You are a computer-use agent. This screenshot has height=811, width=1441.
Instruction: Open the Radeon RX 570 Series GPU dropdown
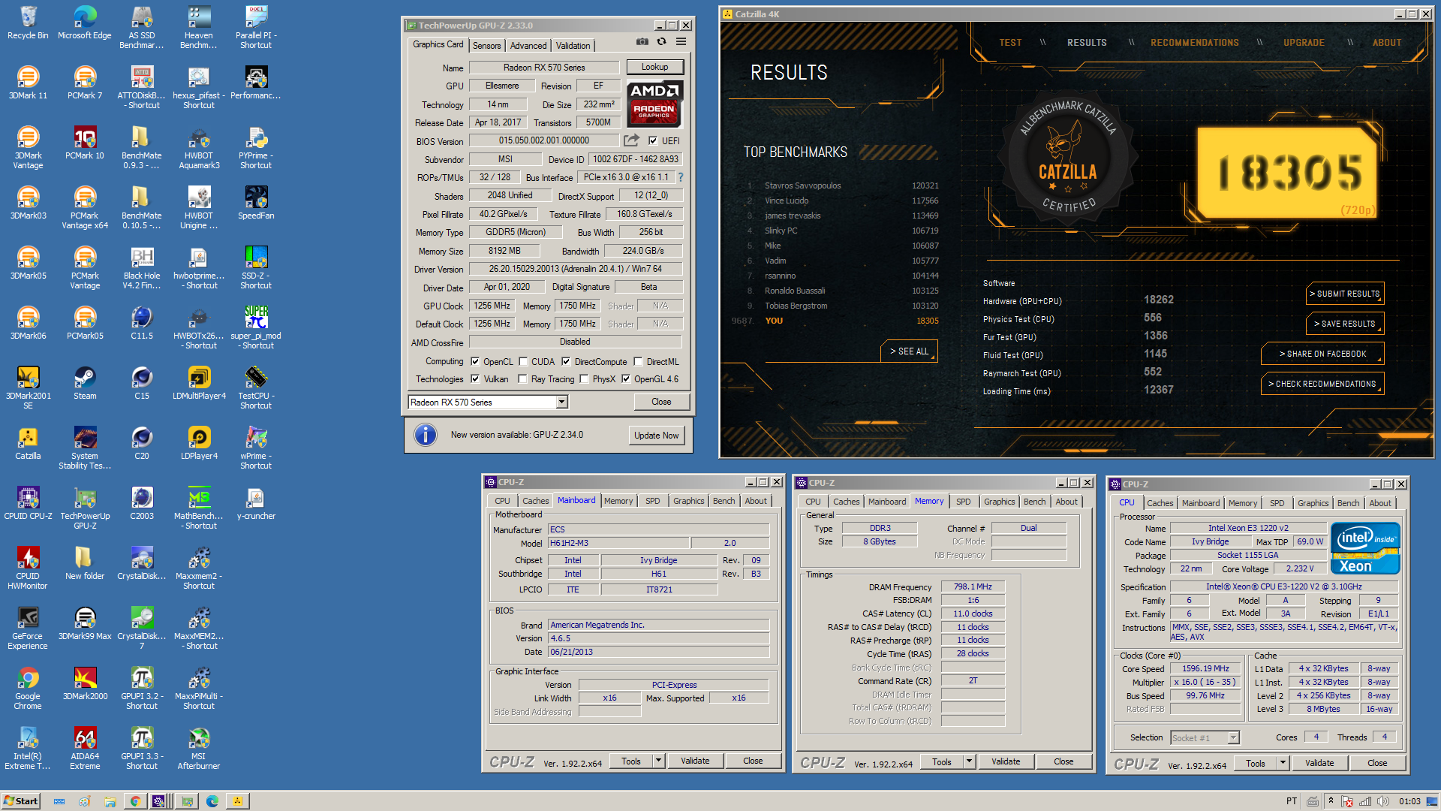point(562,402)
